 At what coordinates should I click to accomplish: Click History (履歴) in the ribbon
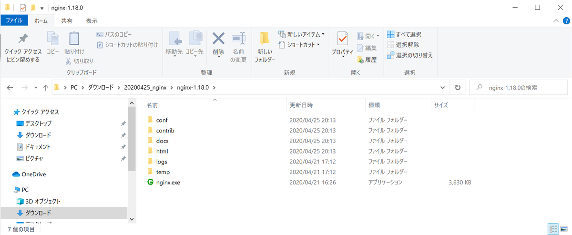(367, 60)
